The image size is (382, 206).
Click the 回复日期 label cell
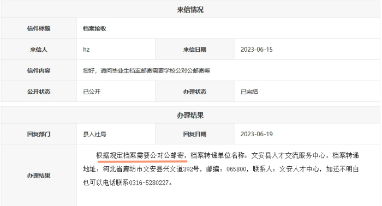click(195, 134)
